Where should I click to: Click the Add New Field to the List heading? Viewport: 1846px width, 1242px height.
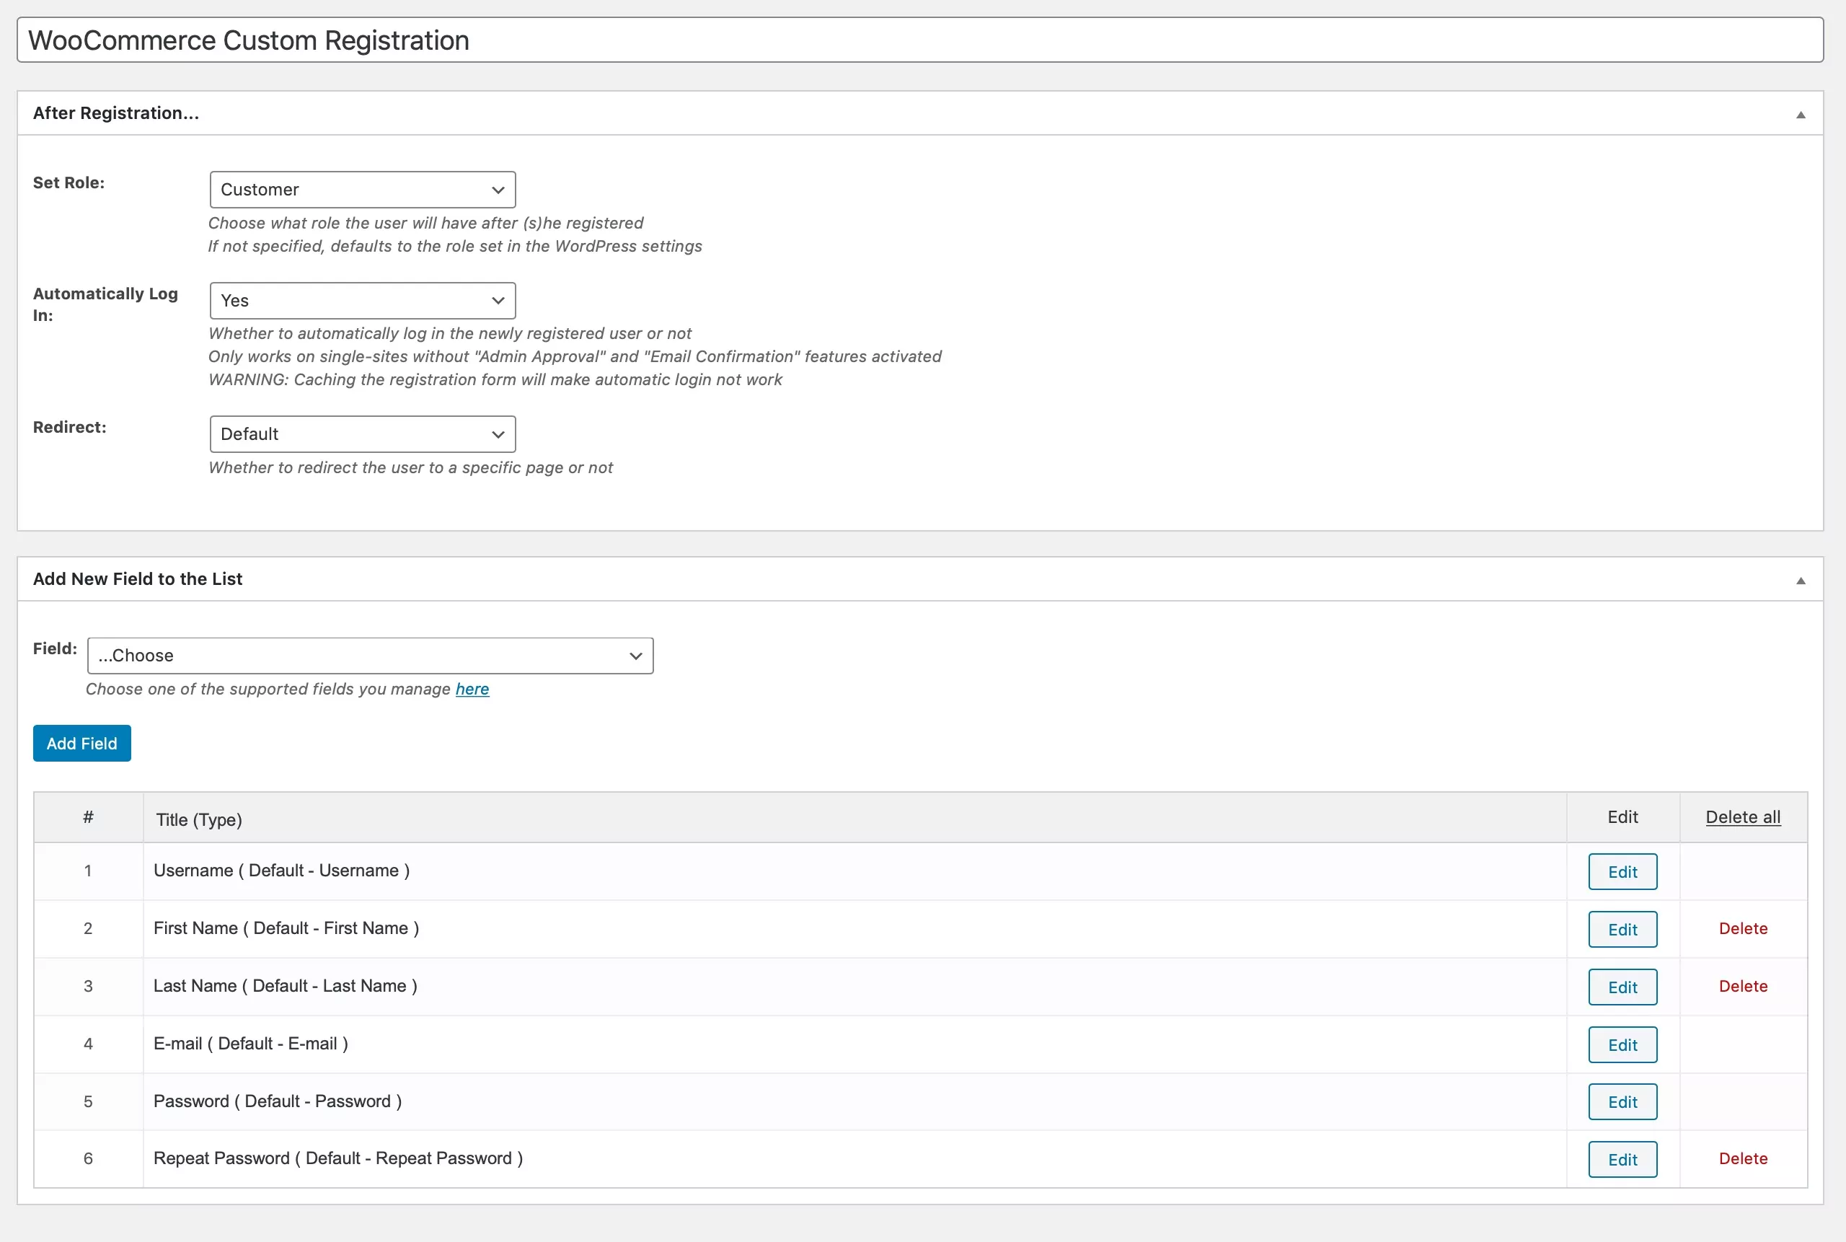pos(138,579)
